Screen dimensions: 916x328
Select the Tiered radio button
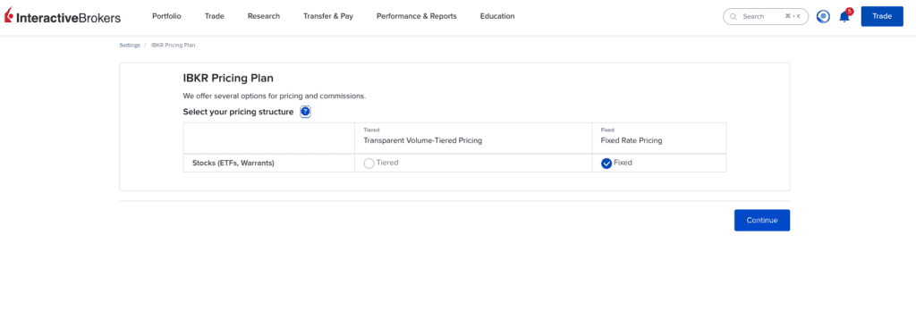(369, 164)
